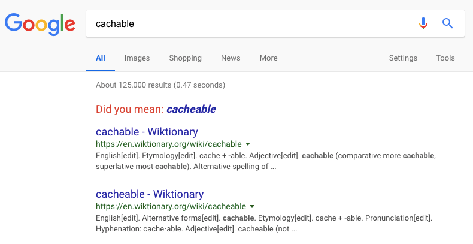Open the 'cacheable - Wiktionary' result
473x244 pixels.
pyautogui.click(x=150, y=194)
